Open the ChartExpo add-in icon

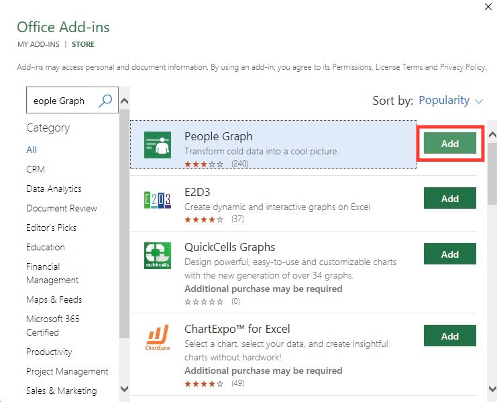pyautogui.click(x=158, y=338)
